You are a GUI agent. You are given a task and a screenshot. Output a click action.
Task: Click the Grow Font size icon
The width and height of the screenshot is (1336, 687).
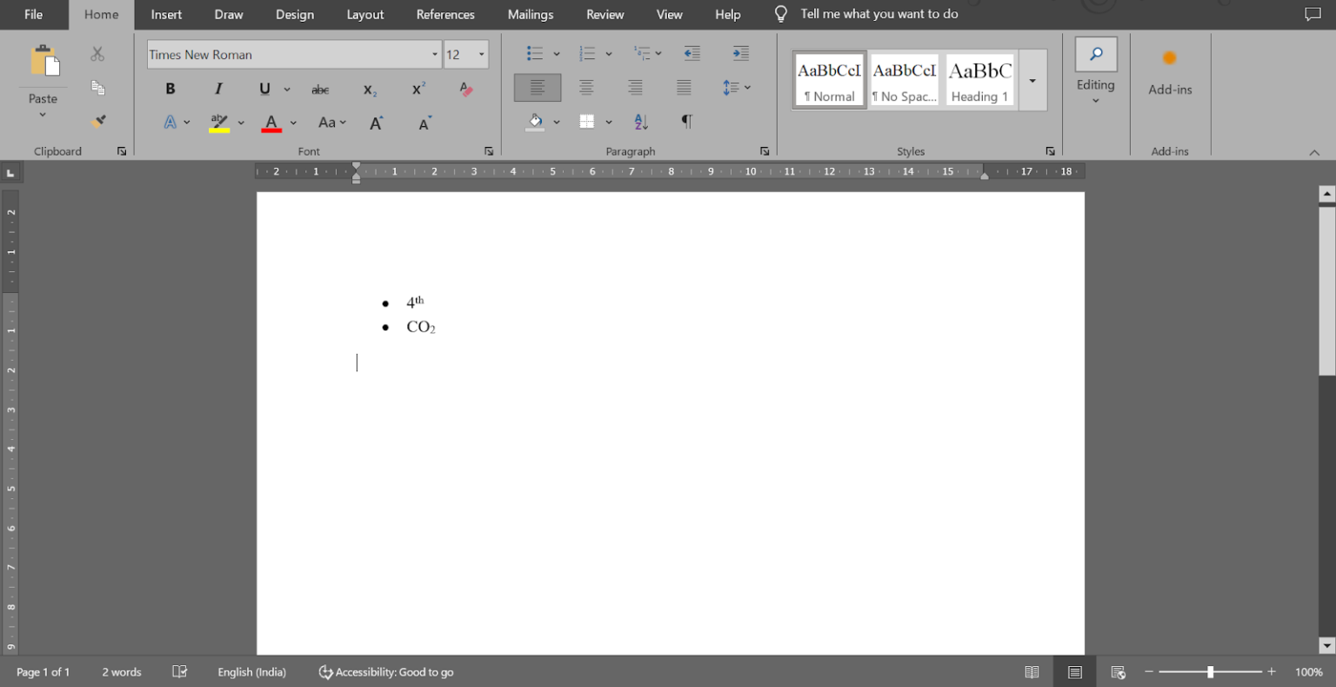pyautogui.click(x=377, y=123)
